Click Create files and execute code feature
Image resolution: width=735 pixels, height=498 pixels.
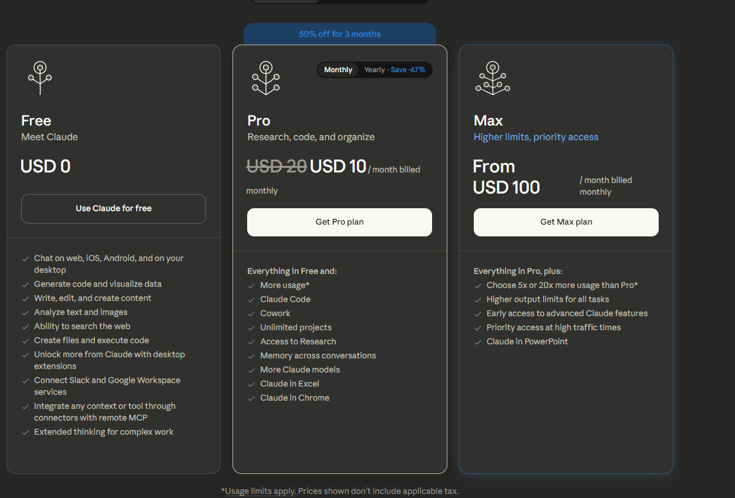pyautogui.click(x=92, y=340)
